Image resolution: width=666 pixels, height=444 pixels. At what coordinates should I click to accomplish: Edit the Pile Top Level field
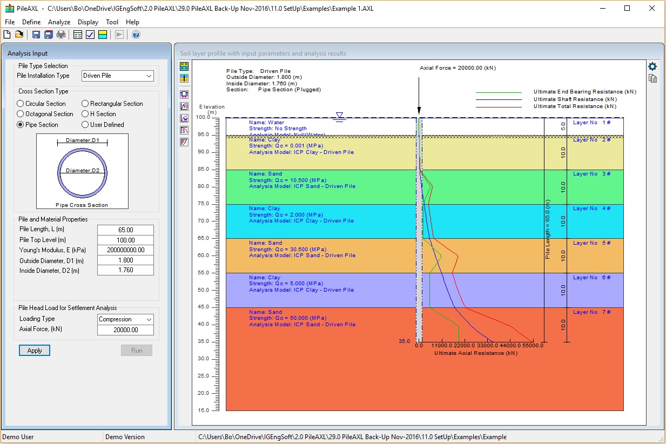(x=125, y=240)
